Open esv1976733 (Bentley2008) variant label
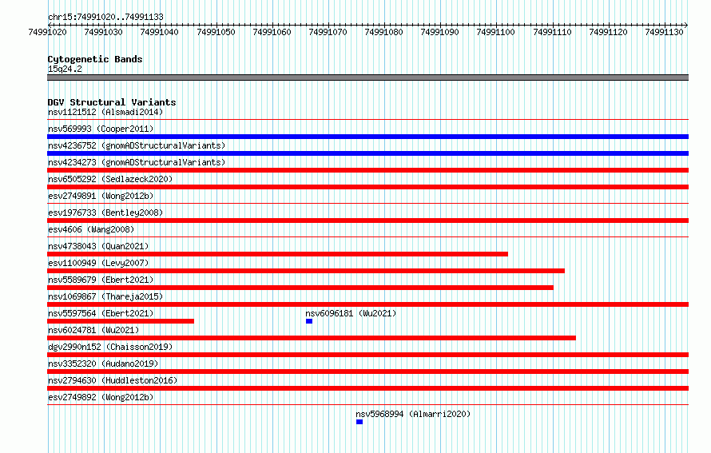Viewport: 711px width, 453px height. (105, 213)
